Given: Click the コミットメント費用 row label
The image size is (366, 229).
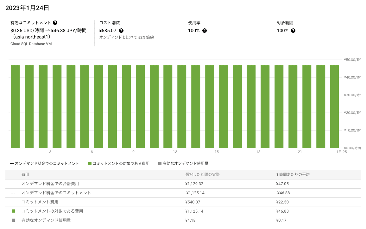Looking at the screenshot, I should click(x=40, y=202).
